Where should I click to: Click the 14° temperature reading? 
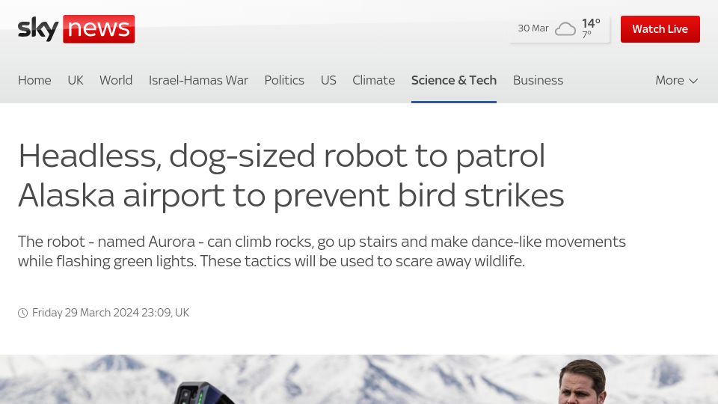(591, 23)
